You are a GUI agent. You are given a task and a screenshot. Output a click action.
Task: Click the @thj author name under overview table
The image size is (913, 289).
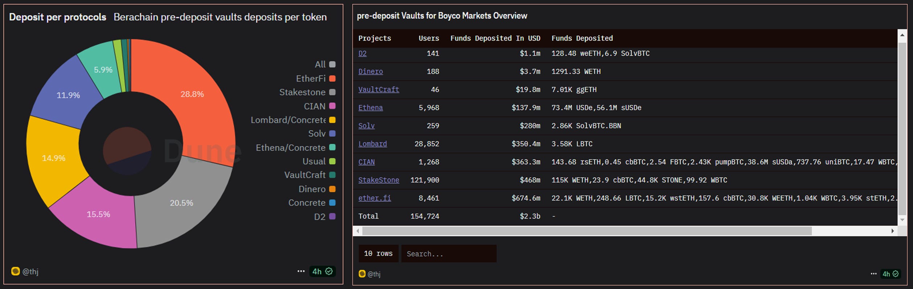(374, 274)
